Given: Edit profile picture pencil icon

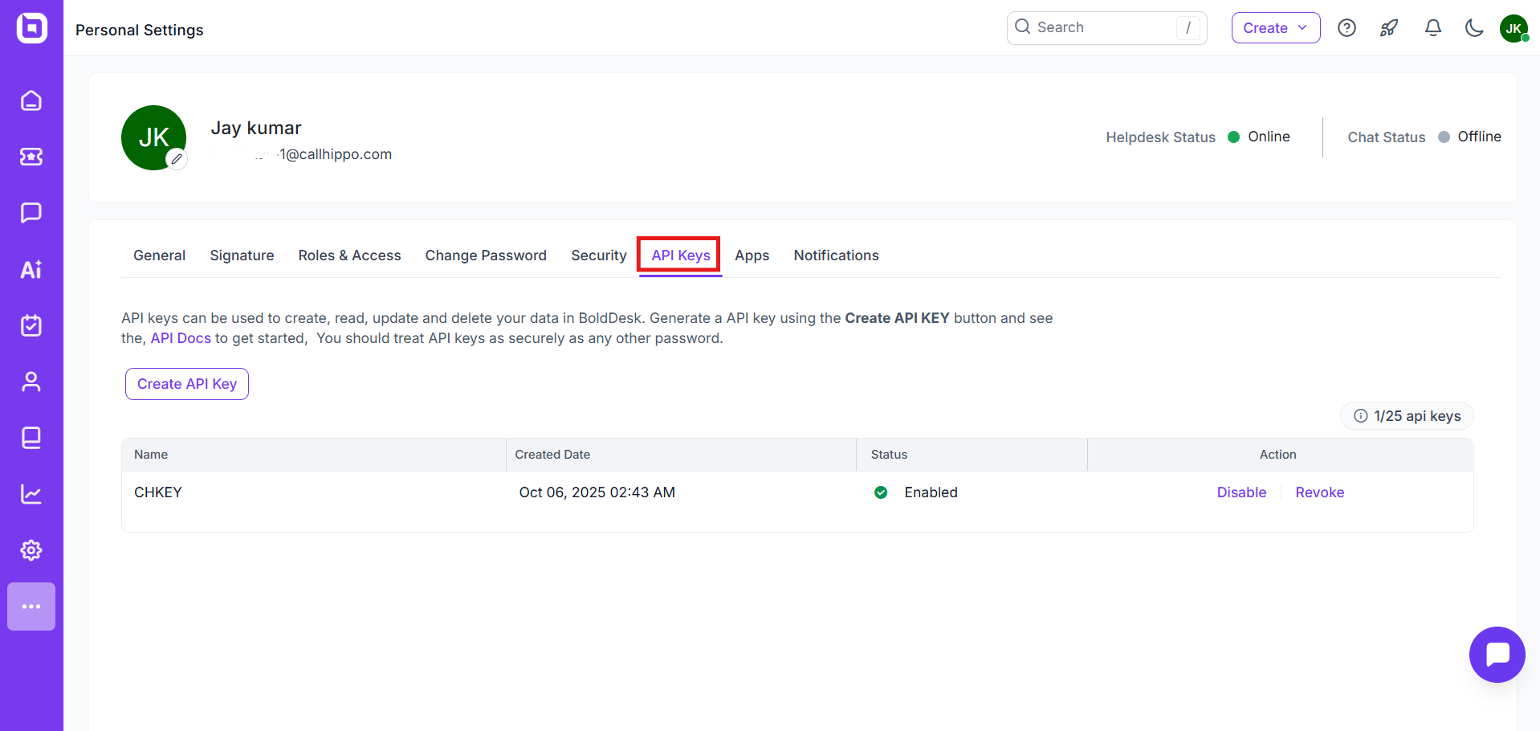Looking at the screenshot, I should 177,159.
